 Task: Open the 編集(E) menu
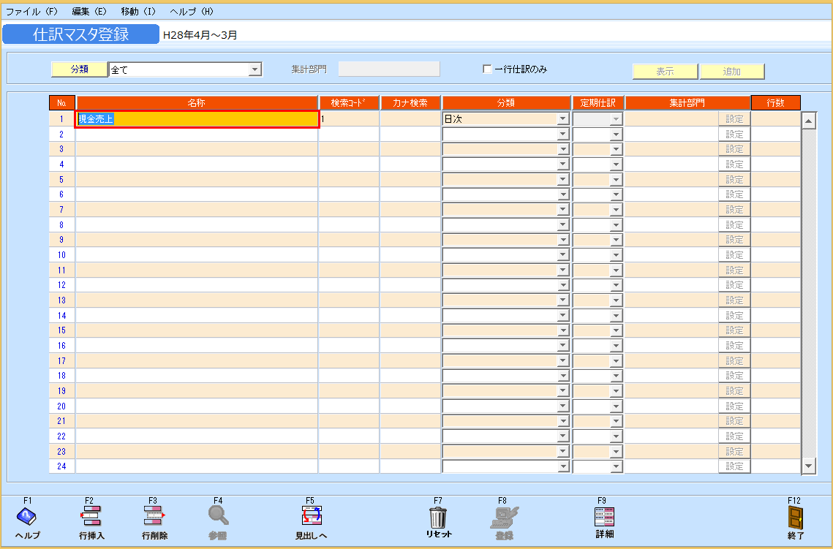pos(89,12)
